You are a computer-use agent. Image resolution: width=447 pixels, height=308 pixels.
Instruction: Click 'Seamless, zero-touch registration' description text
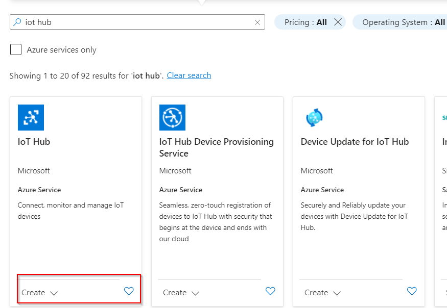(x=216, y=222)
